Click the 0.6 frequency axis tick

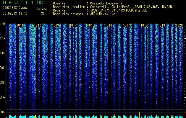click(2, 112)
